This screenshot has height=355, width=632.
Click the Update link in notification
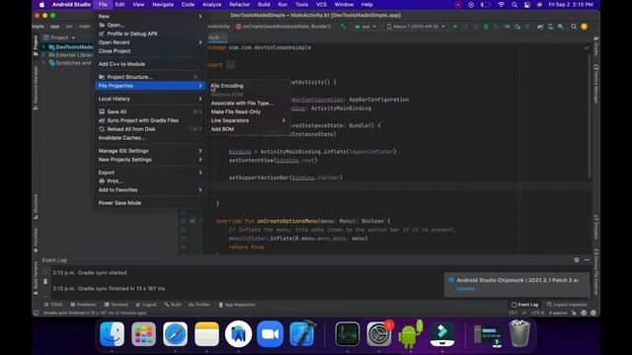[467, 289]
